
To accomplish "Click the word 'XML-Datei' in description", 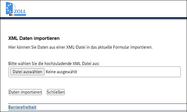I will (x=76, y=47).
